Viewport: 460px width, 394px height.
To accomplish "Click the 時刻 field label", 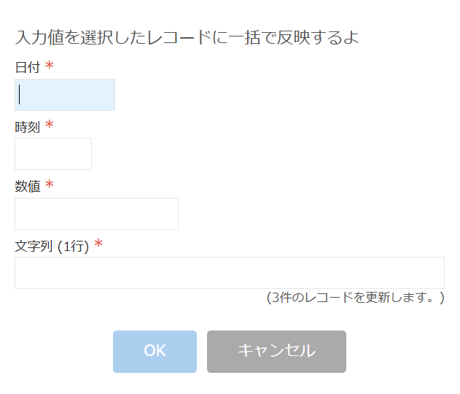I will 28,127.
